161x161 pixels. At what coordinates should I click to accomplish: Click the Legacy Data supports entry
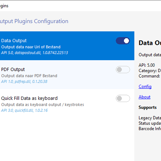pos(150,118)
